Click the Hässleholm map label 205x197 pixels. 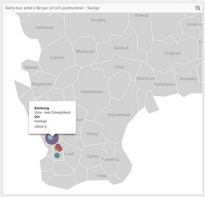92,91
